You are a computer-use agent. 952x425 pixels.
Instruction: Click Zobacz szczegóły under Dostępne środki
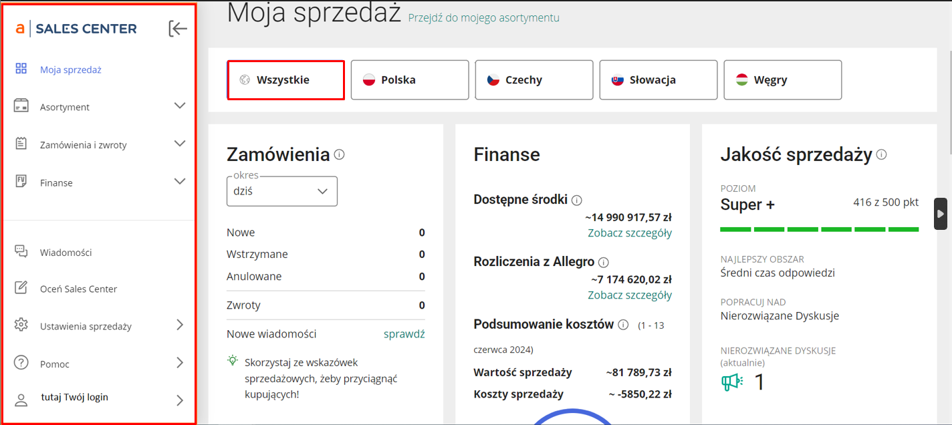[630, 233]
